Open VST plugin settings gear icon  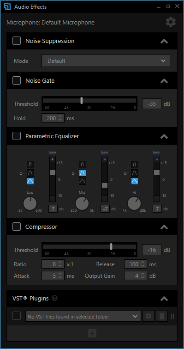click(148, 316)
